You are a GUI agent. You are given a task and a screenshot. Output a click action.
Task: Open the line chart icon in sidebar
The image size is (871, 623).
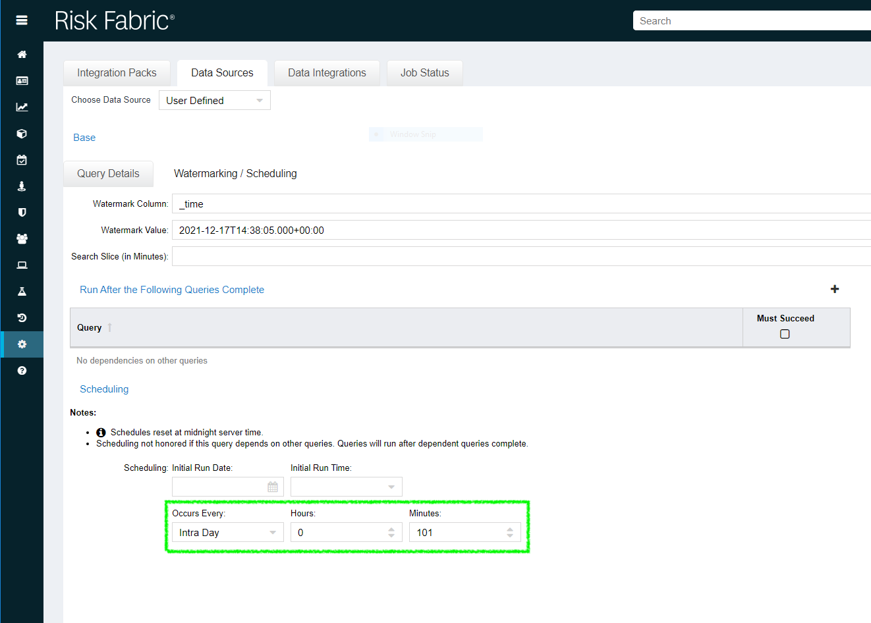22,107
